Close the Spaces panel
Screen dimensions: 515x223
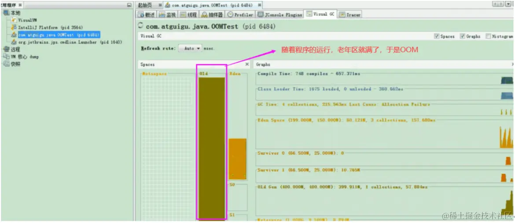[247, 64]
